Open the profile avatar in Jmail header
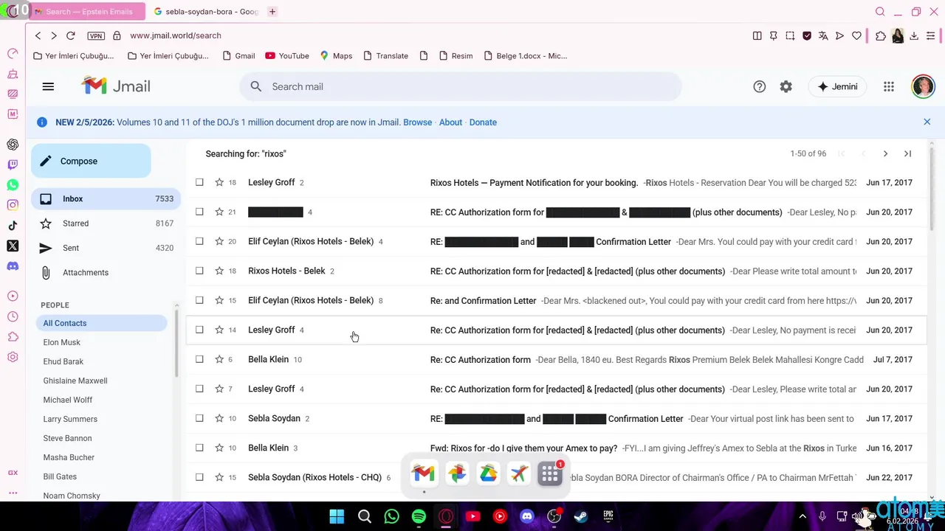The image size is (945, 531). tap(923, 86)
